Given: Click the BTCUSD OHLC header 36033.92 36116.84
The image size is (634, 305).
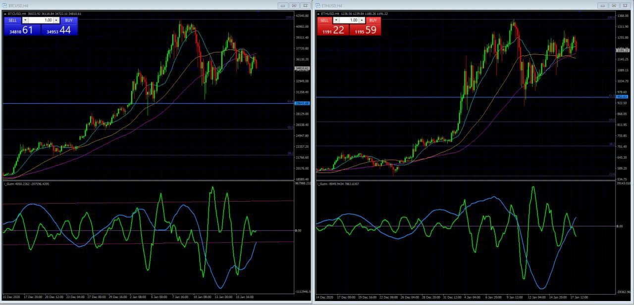Looking at the screenshot, I should (x=42, y=14).
